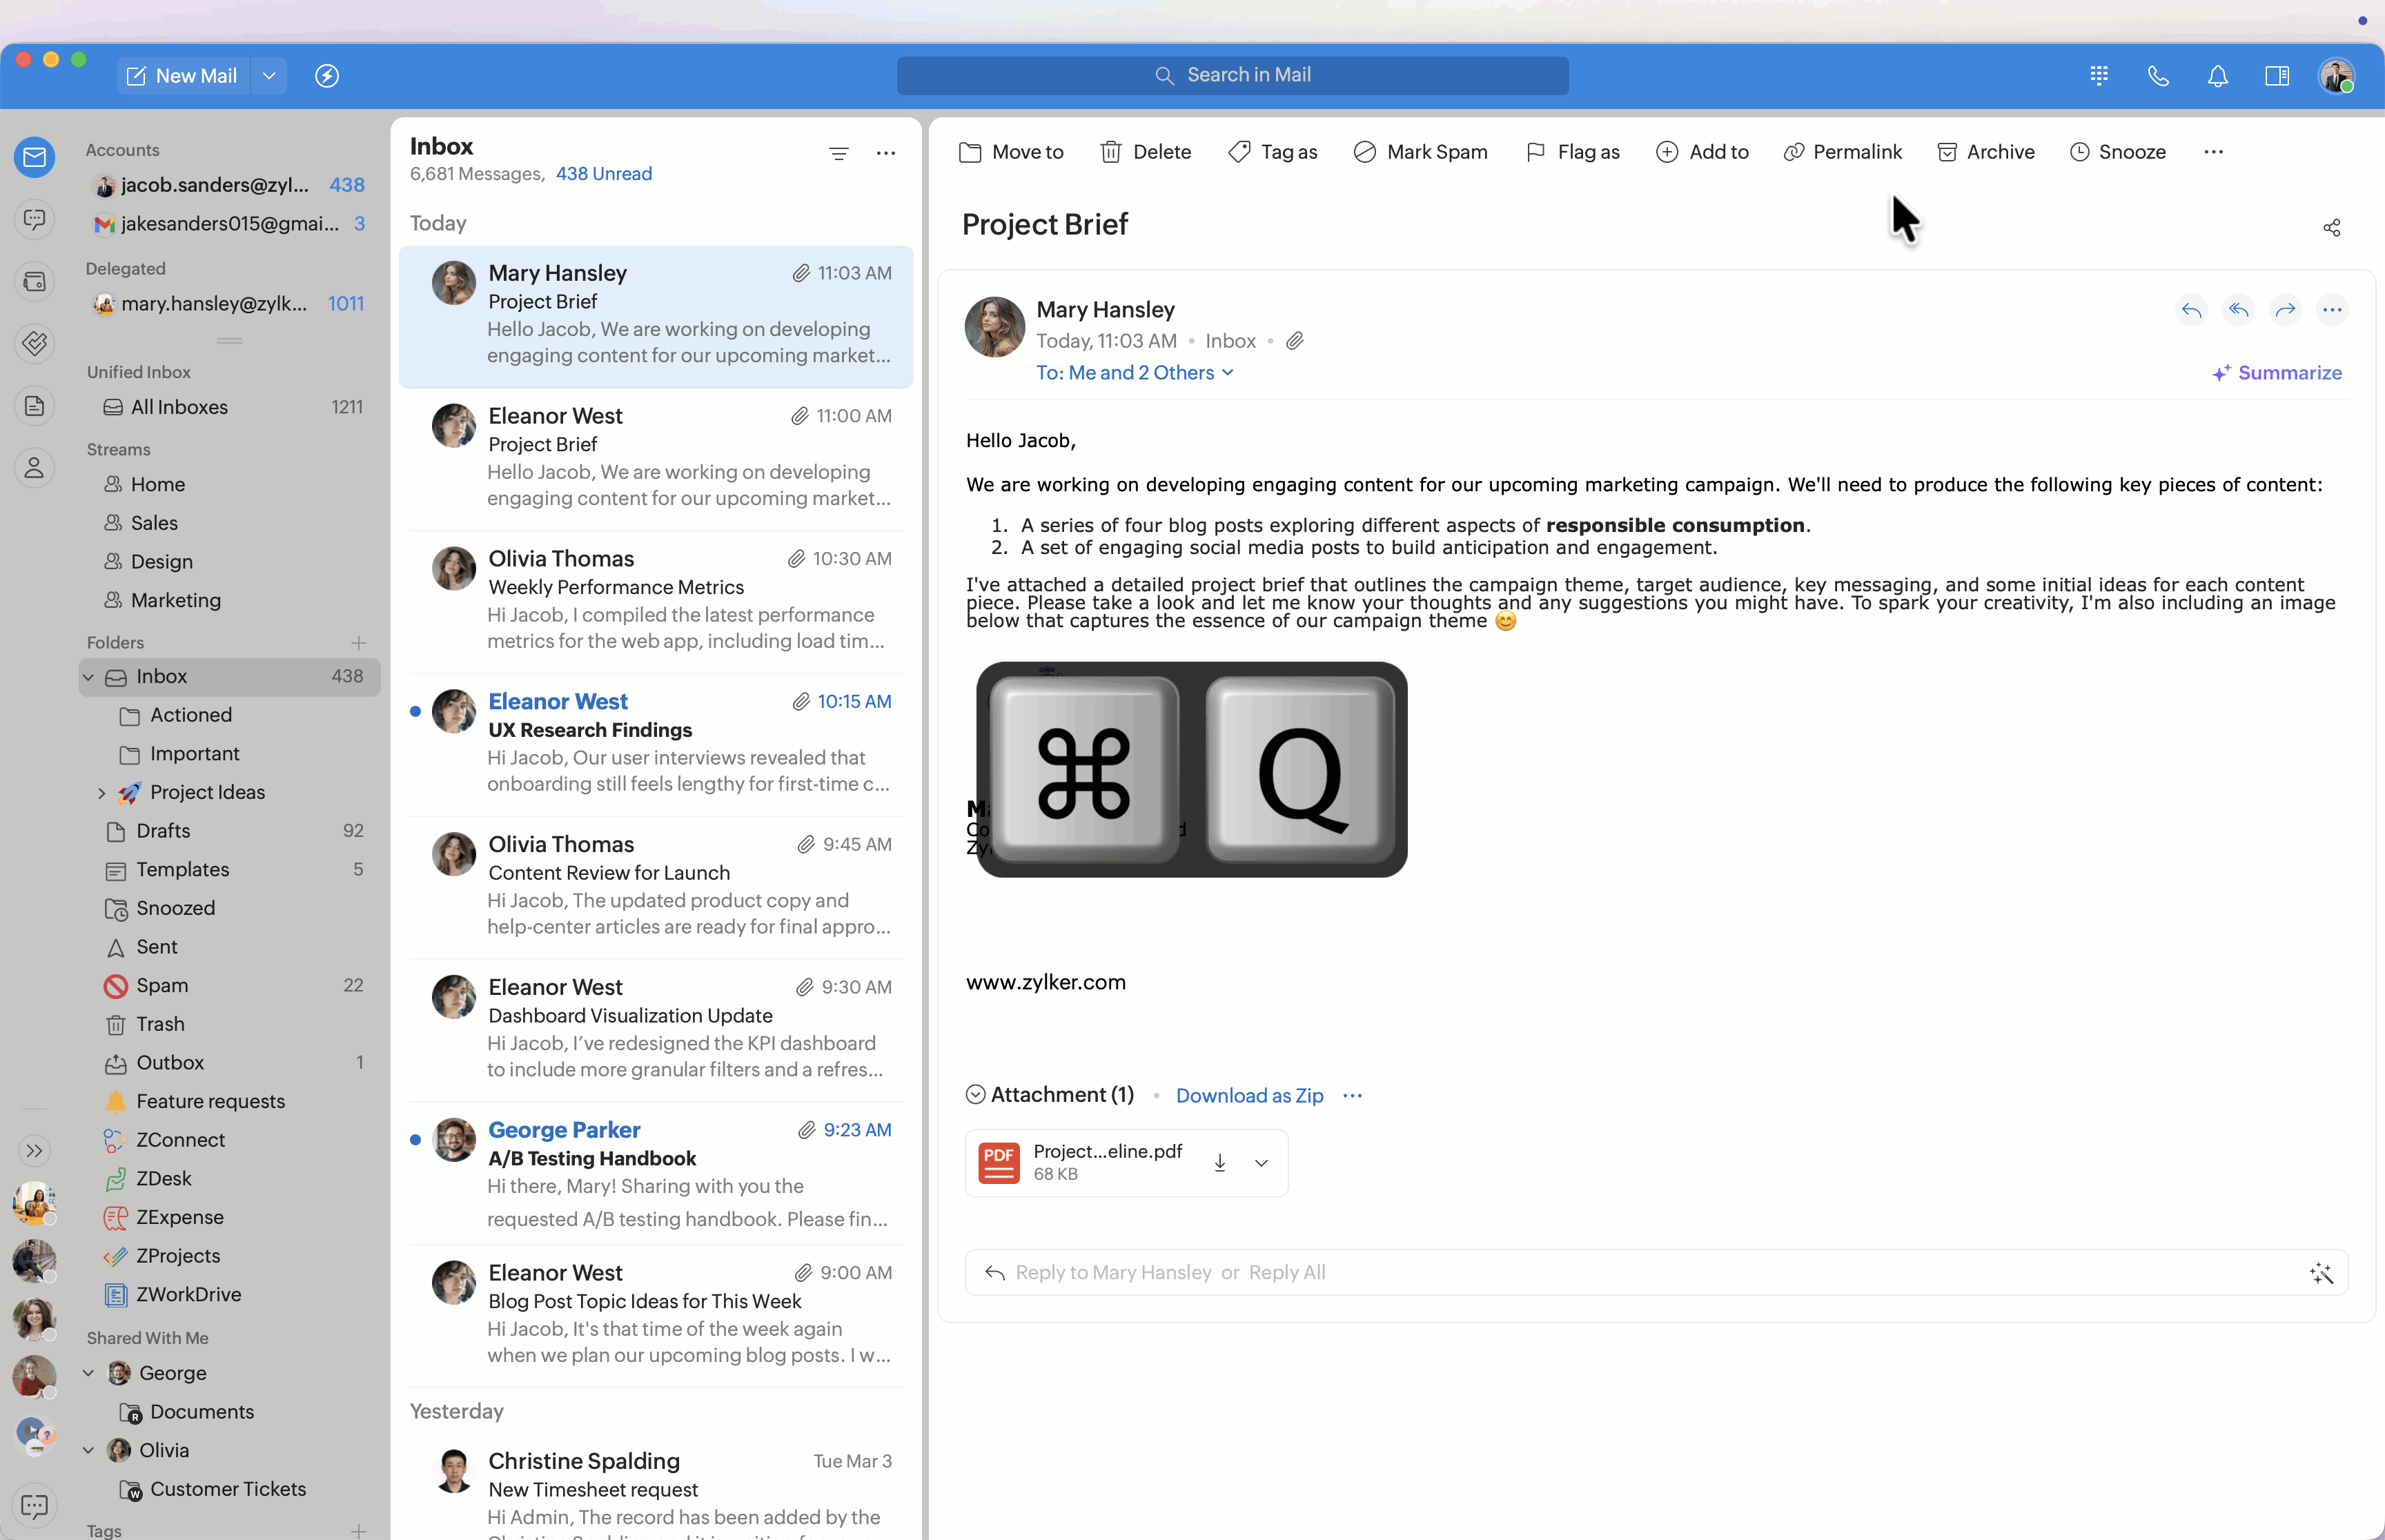The image size is (2385, 1540).
Task: Toggle the side panel layout icon
Action: coord(2277,76)
